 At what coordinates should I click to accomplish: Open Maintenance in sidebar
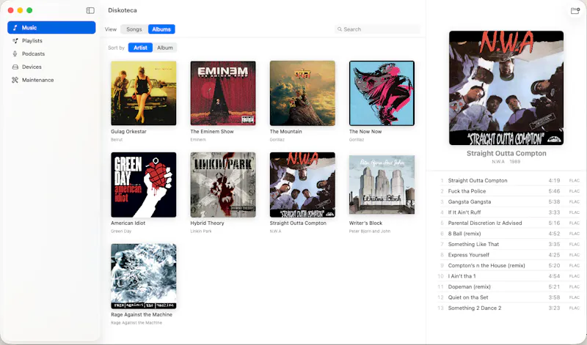(x=51, y=80)
